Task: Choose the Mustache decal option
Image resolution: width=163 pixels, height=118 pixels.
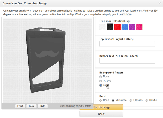Action: (113, 101)
